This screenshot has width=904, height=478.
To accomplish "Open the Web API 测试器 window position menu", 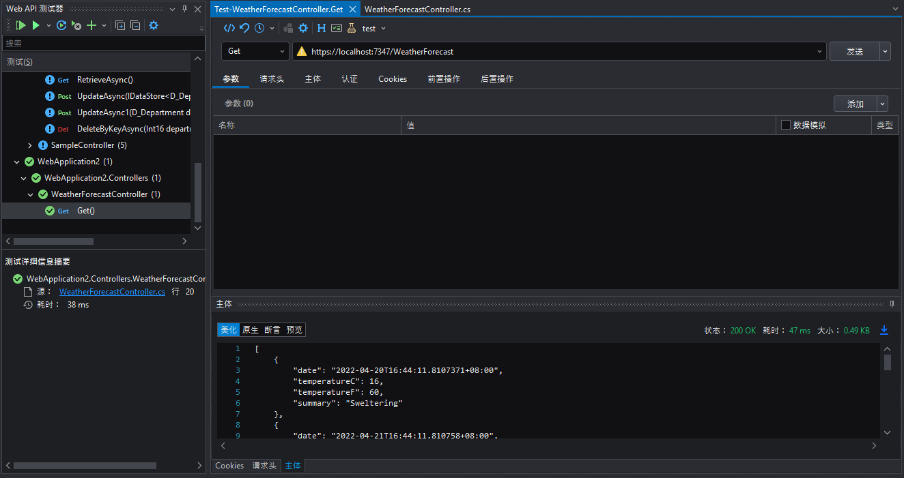I will click(172, 9).
